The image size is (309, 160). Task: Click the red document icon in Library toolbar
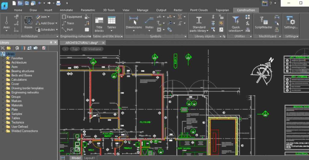coord(44,48)
